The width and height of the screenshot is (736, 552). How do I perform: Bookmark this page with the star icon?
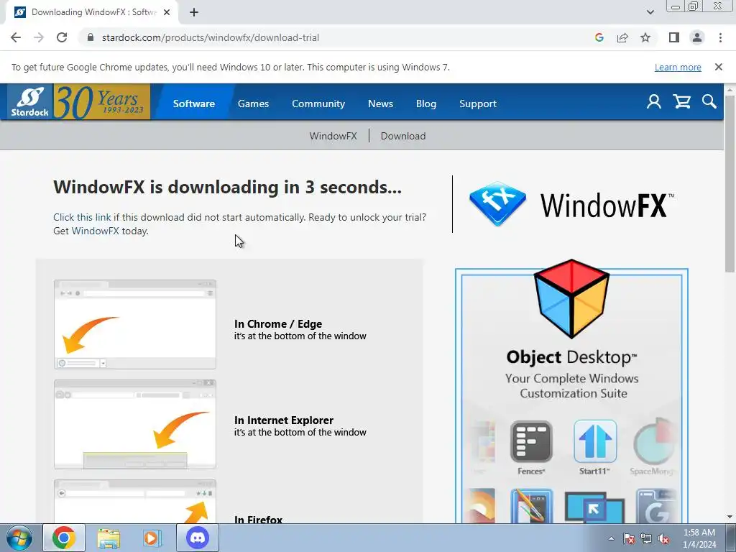tap(645, 37)
